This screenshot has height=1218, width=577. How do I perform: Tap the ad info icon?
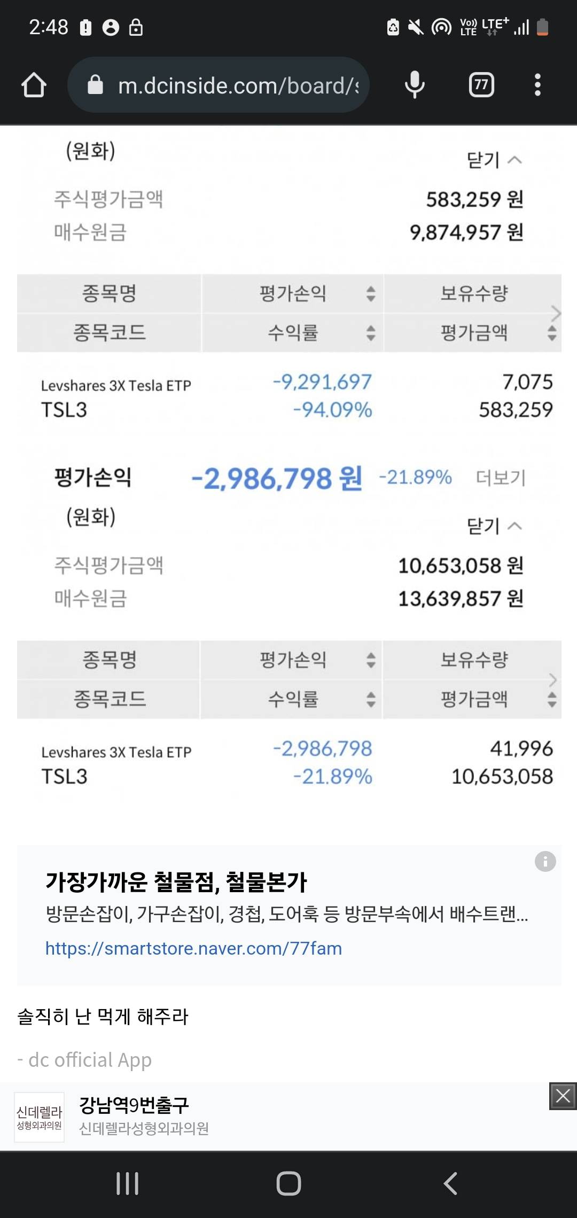coord(545,861)
